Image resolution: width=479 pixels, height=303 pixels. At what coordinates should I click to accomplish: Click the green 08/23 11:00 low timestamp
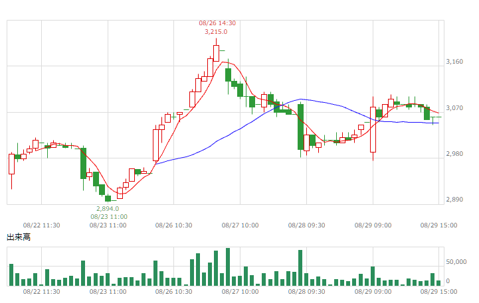point(109,217)
